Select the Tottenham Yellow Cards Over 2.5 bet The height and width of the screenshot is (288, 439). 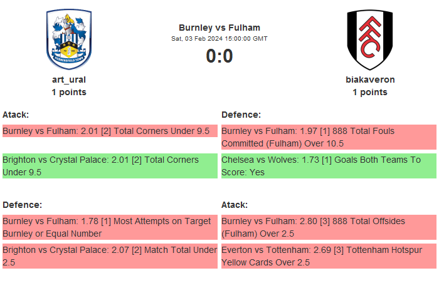pos(329,256)
